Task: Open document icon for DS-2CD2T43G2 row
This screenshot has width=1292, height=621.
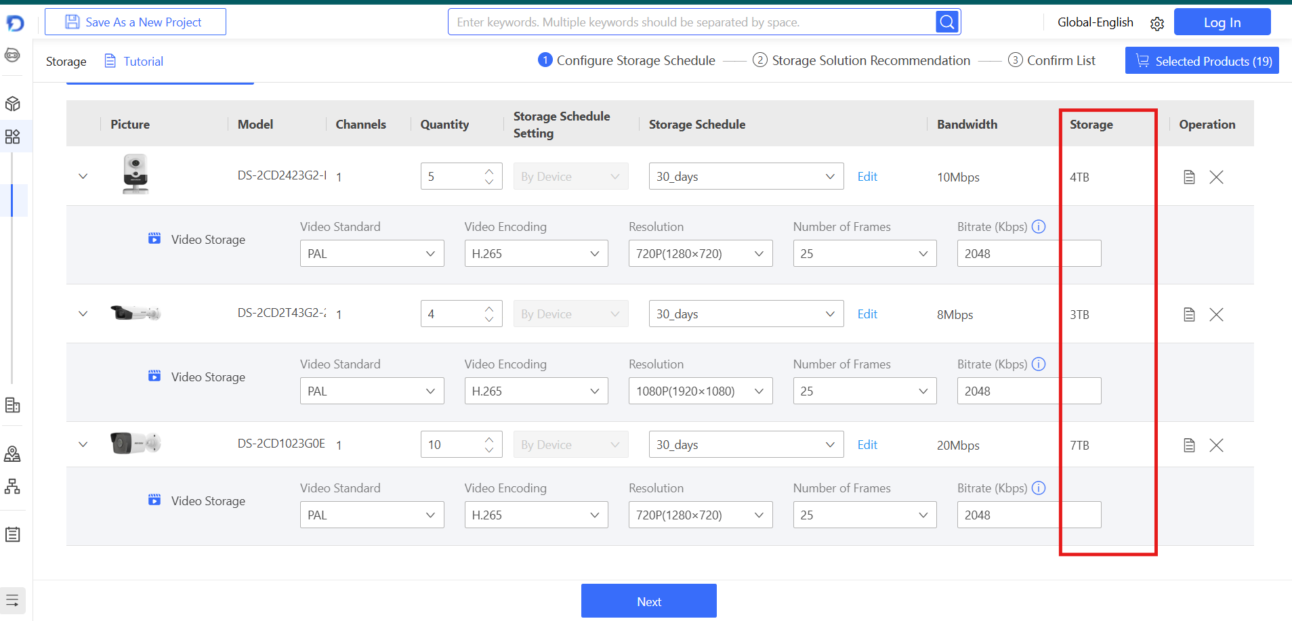Action: pyautogui.click(x=1188, y=315)
